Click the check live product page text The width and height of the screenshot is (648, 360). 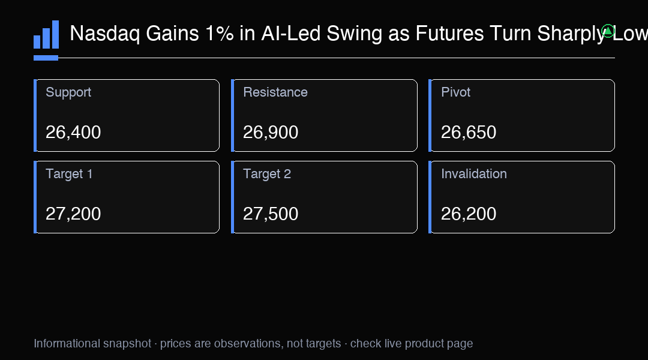412,343
